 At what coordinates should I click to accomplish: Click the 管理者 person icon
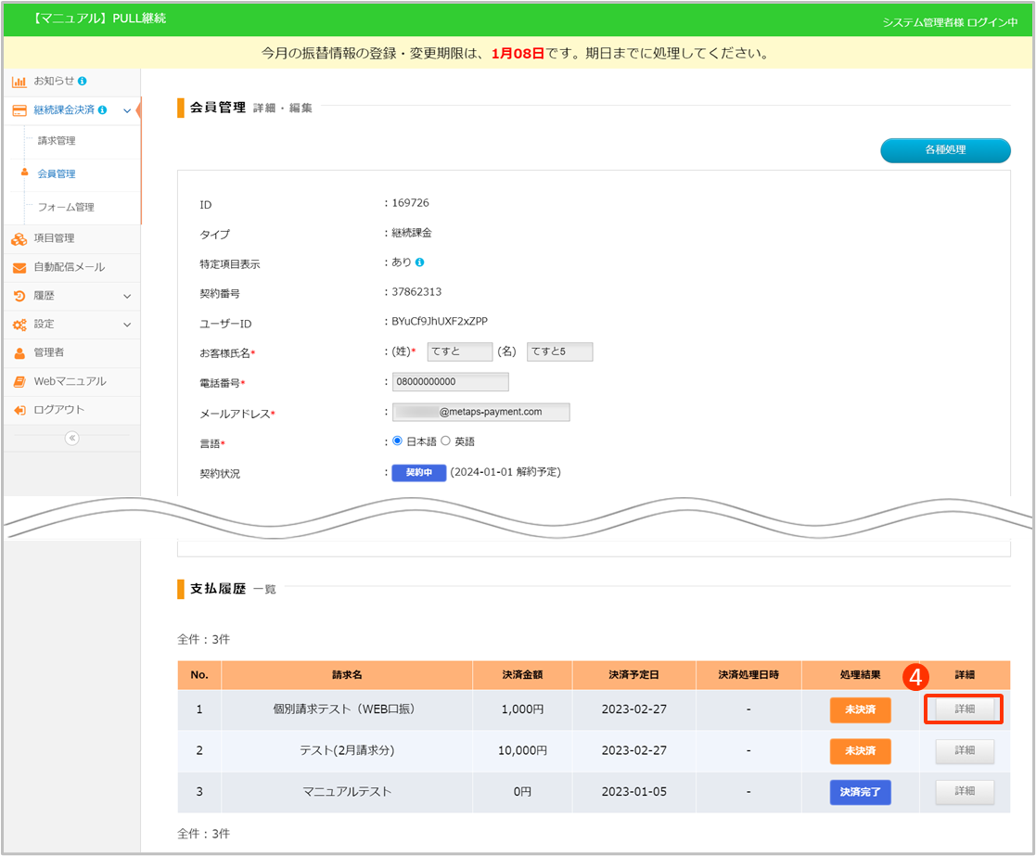tap(19, 352)
